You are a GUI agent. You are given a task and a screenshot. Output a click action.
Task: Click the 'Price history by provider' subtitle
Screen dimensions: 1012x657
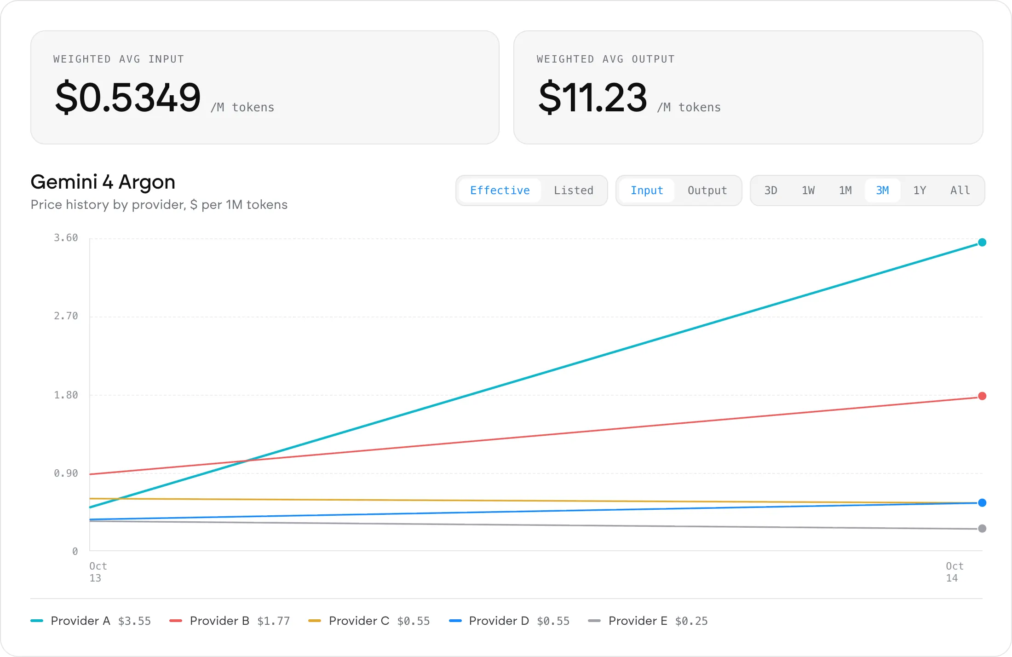(x=159, y=205)
